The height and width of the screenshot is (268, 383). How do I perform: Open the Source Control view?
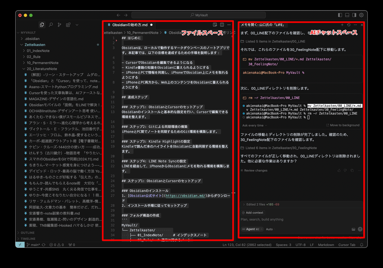[60, 25]
